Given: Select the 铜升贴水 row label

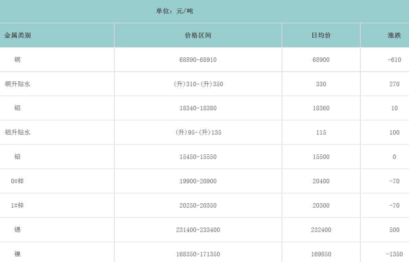Looking at the screenshot, I should point(18,84).
